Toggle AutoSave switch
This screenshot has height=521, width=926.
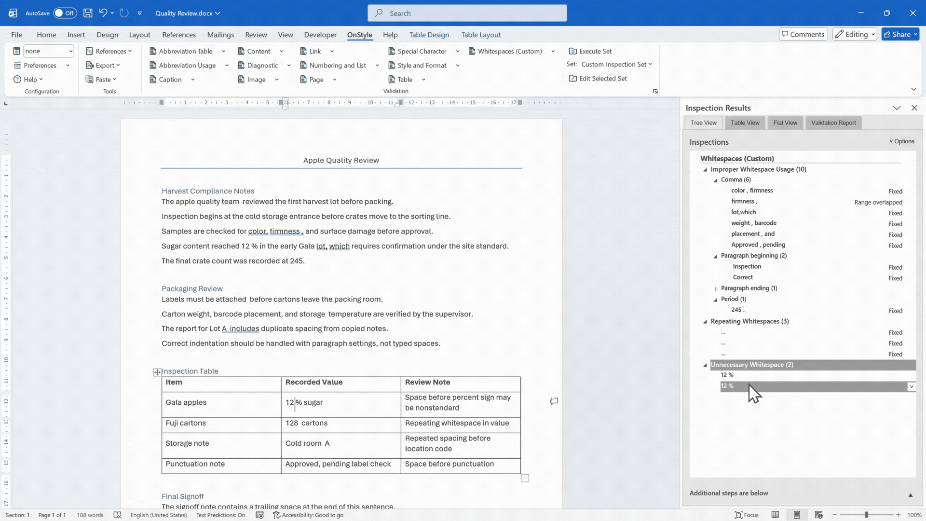65,13
